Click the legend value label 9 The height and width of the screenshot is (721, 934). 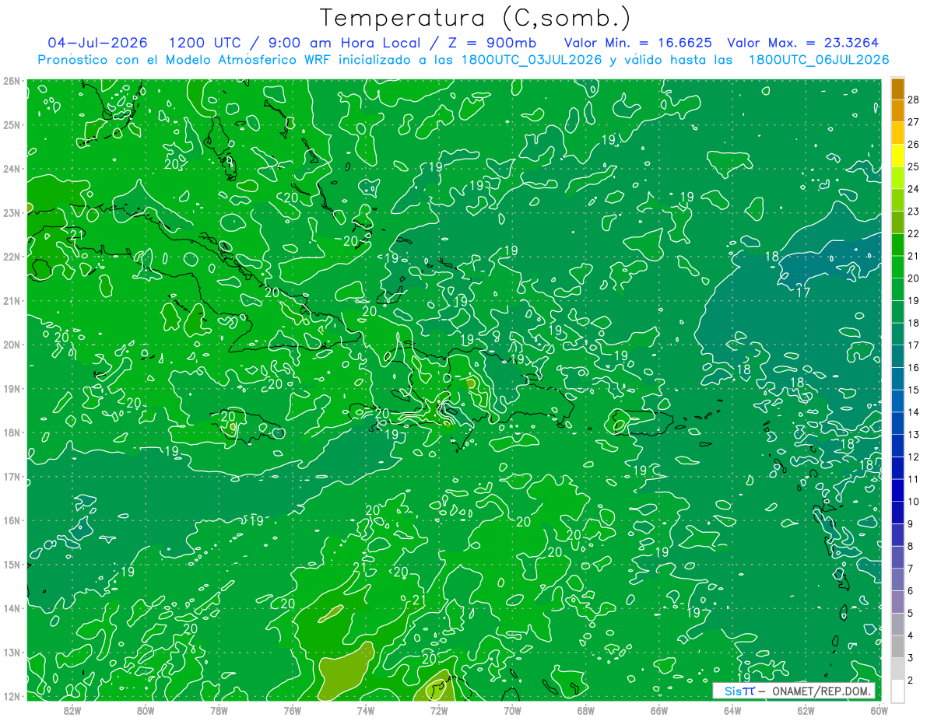[911, 523]
